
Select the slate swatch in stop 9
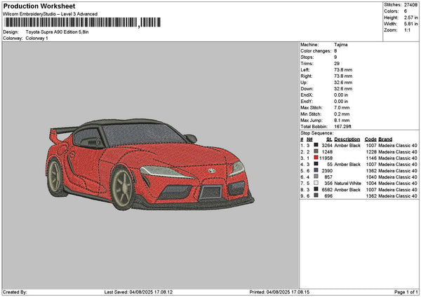[x=316, y=195]
